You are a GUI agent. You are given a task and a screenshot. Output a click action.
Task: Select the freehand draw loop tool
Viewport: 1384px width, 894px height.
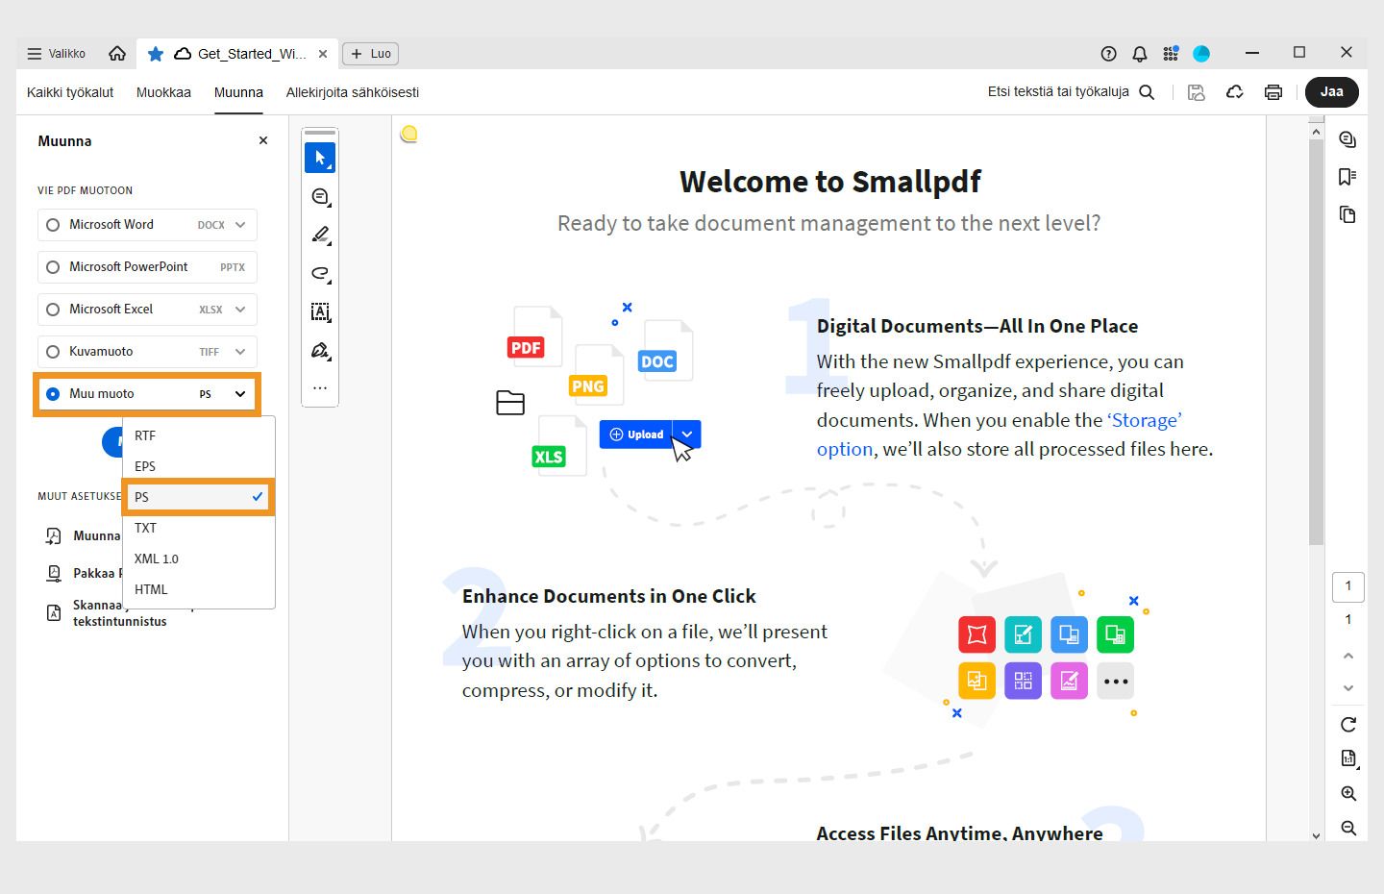pyautogui.click(x=320, y=274)
